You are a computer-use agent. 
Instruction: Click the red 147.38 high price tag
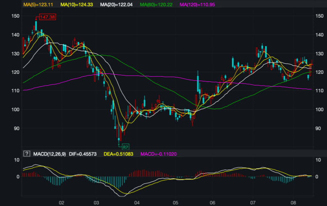coord(47,17)
